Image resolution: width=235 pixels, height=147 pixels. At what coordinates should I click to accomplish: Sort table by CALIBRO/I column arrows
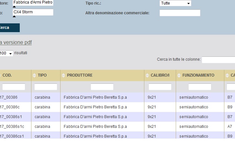pyautogui.click(x=147, y=75)
